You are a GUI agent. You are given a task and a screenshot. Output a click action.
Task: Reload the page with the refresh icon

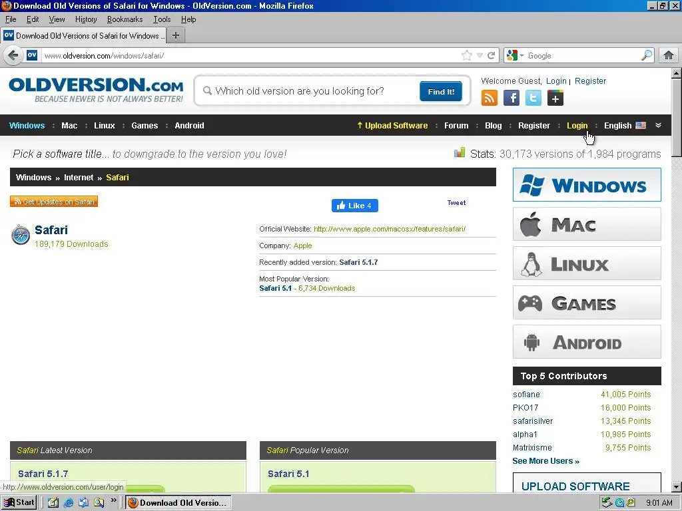pyautogui.click(x=491, y=55)
